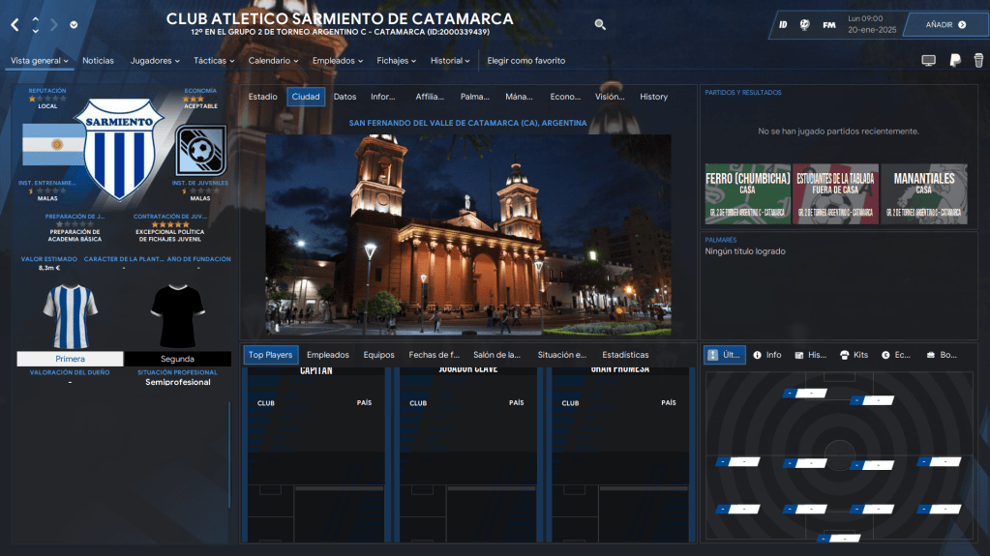Screen dimensions: 990x556
Task: Click the Sarmiento club crest
Action: click(122, 148)
